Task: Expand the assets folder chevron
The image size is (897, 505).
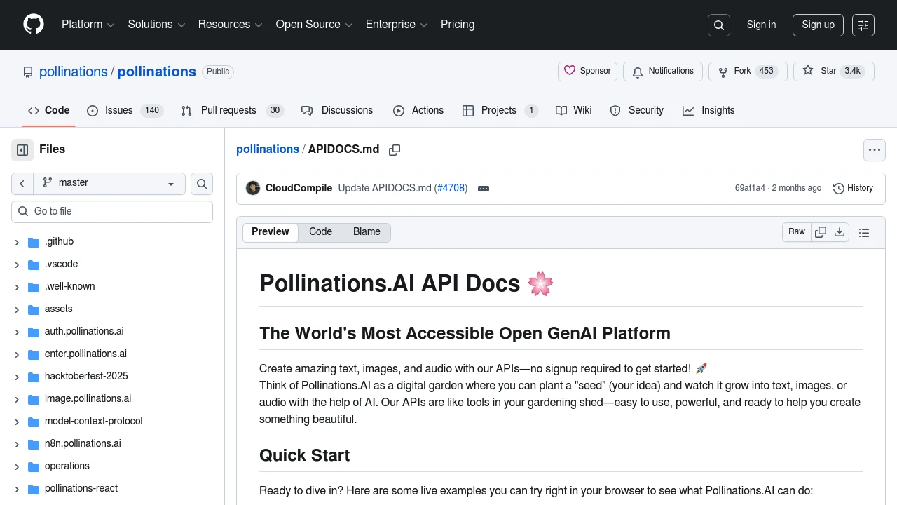Action: click(17, 309)
